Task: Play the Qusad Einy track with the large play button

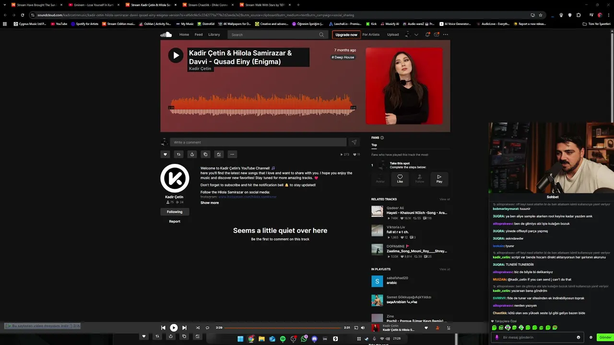Action: pos(176,55)
